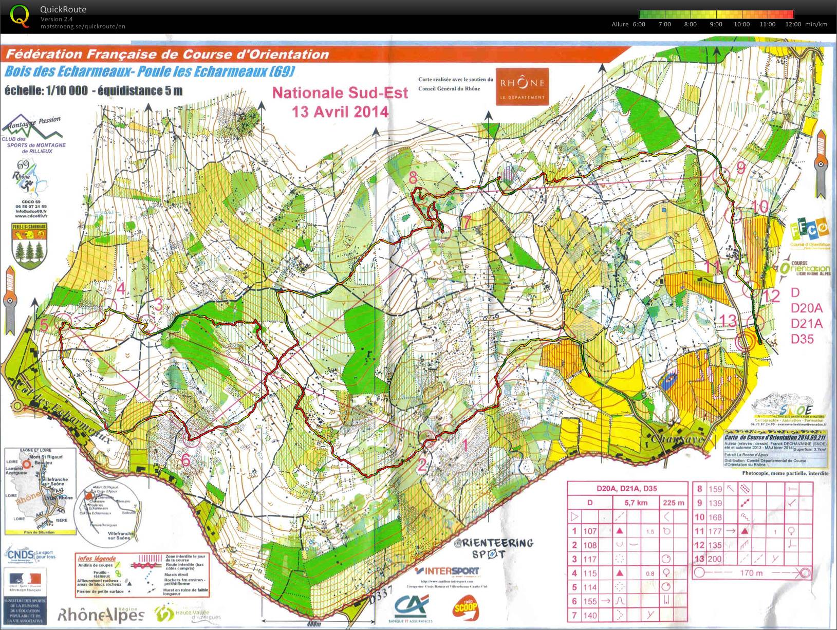Image resolution: width=837 pixels, height=630 pixels.
Task: Click control number 9 on the map
Action: tap(740, 168)
